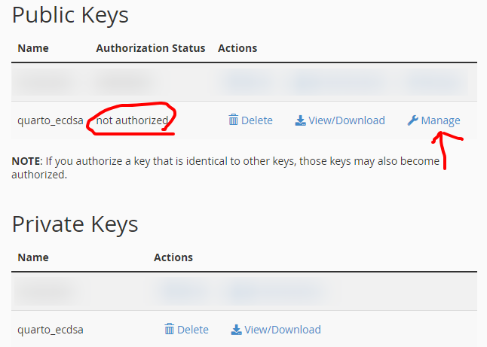487x347 pixels.
Task: Click the Authorization Status column header
Action: [151, 48]
